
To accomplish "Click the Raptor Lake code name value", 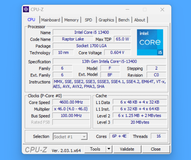I will (73, 39).
